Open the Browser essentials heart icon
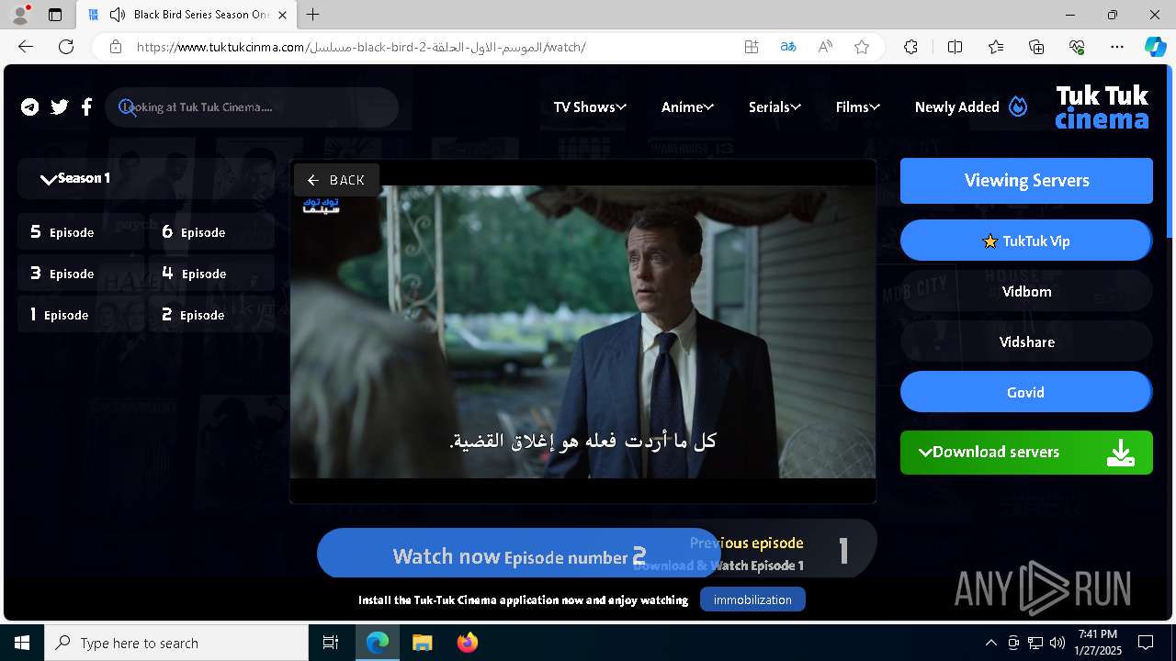The height and width of the screenshot is (661, 1176). [1077, 47]
